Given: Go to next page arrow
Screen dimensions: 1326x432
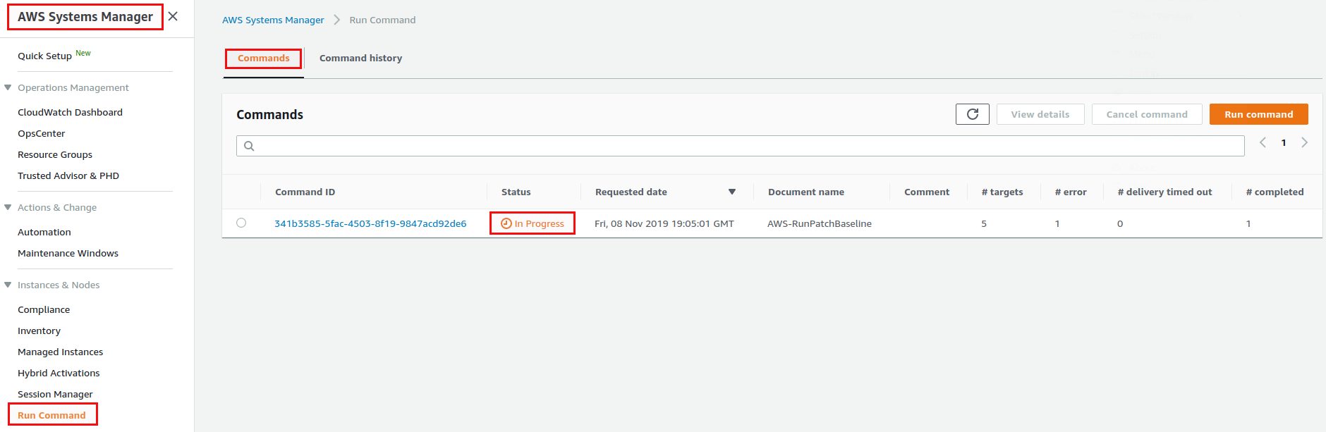Looking at the screenshot, I should [x=1305, y=142].
